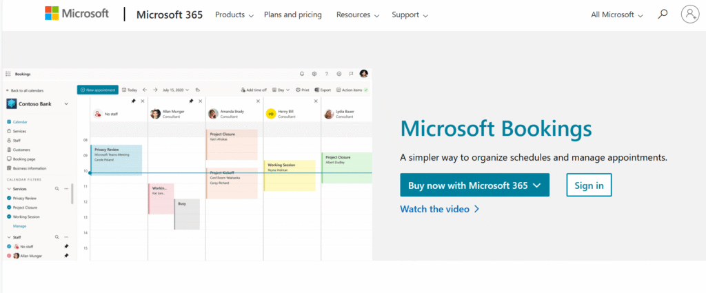Click New appointment button
Screen dimensions: 706x293
click(98, 90)
